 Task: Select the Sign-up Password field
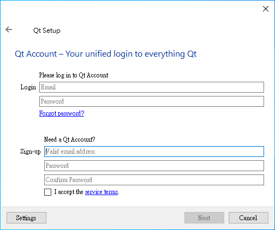click(154, 166)
